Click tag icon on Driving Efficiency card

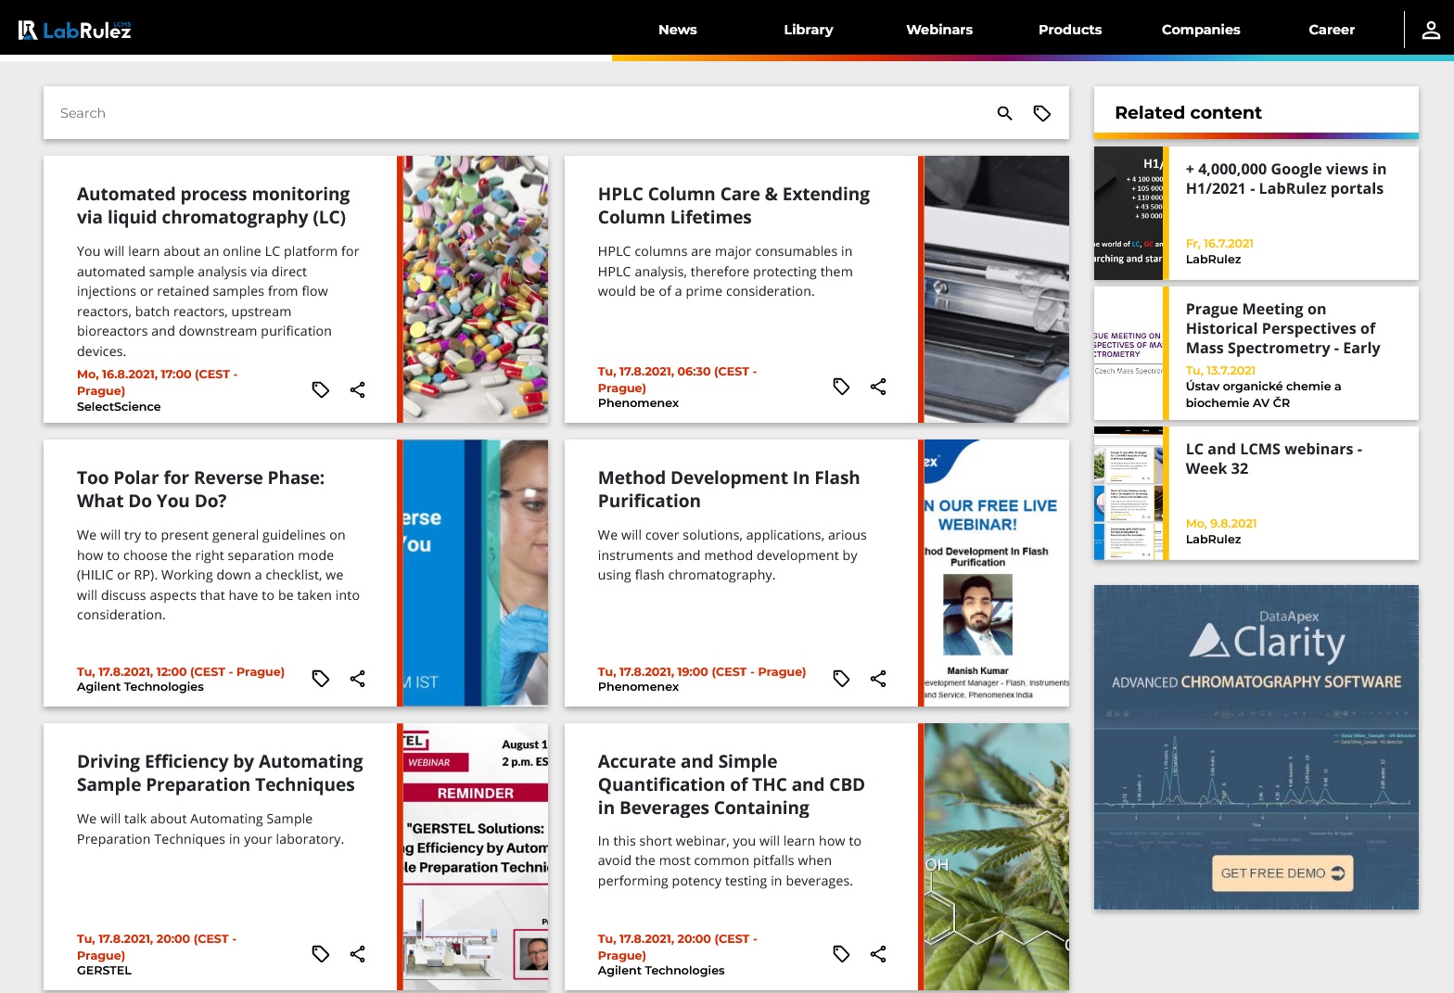click(x=321, y=954)
